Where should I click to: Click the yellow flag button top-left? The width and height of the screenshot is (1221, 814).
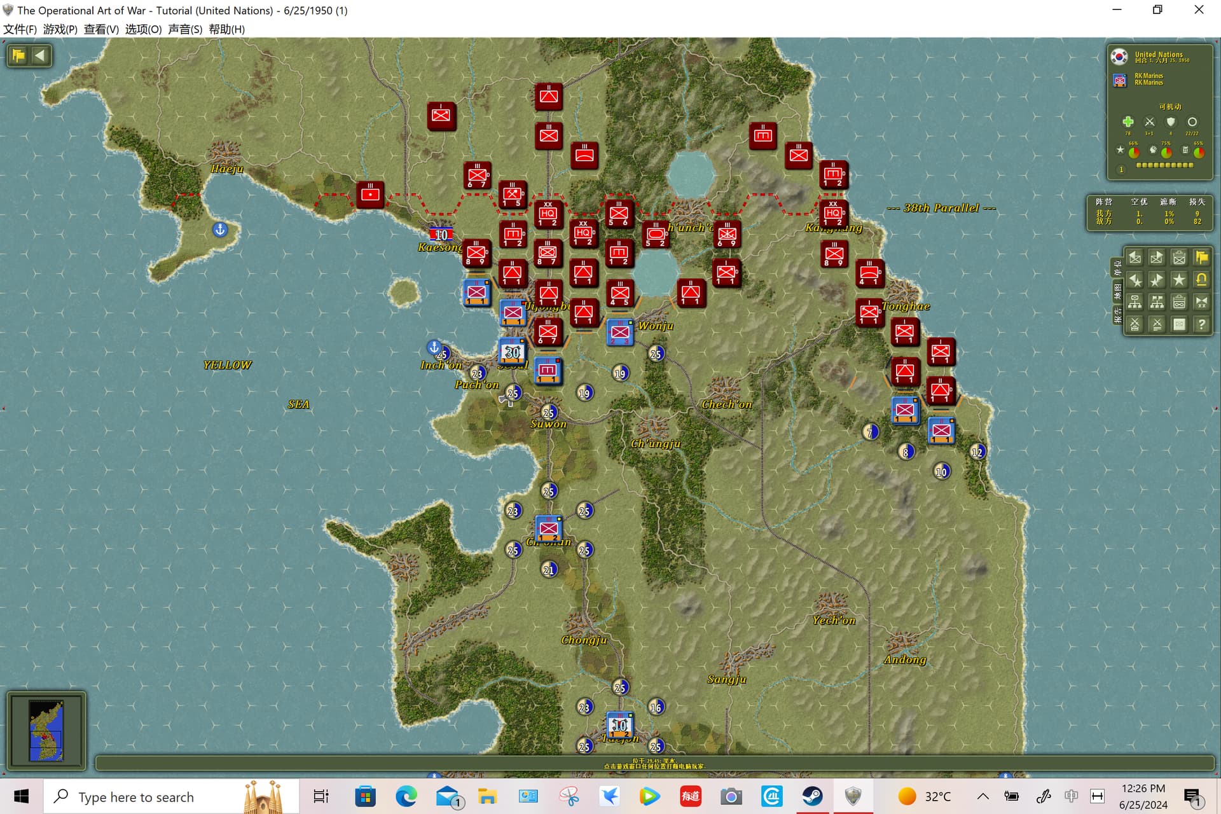[x=18, y=55]
